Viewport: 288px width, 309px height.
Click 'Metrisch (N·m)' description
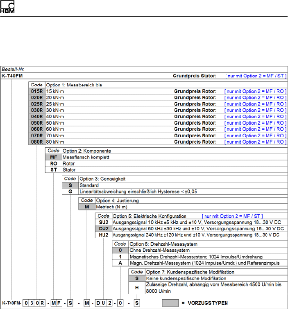coord(112,207)
